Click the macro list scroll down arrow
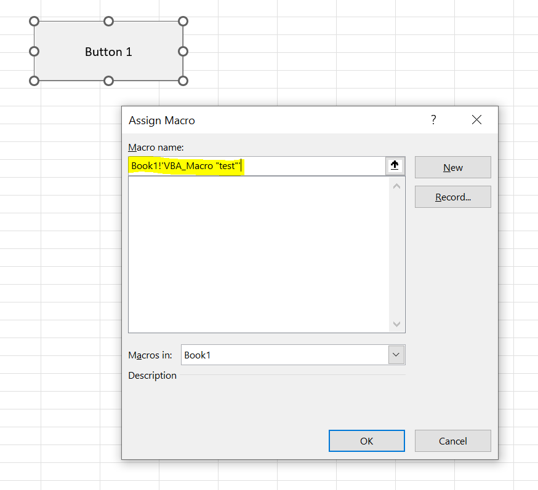Viewport: 538px width, 490px height. [x=396, y=324]
